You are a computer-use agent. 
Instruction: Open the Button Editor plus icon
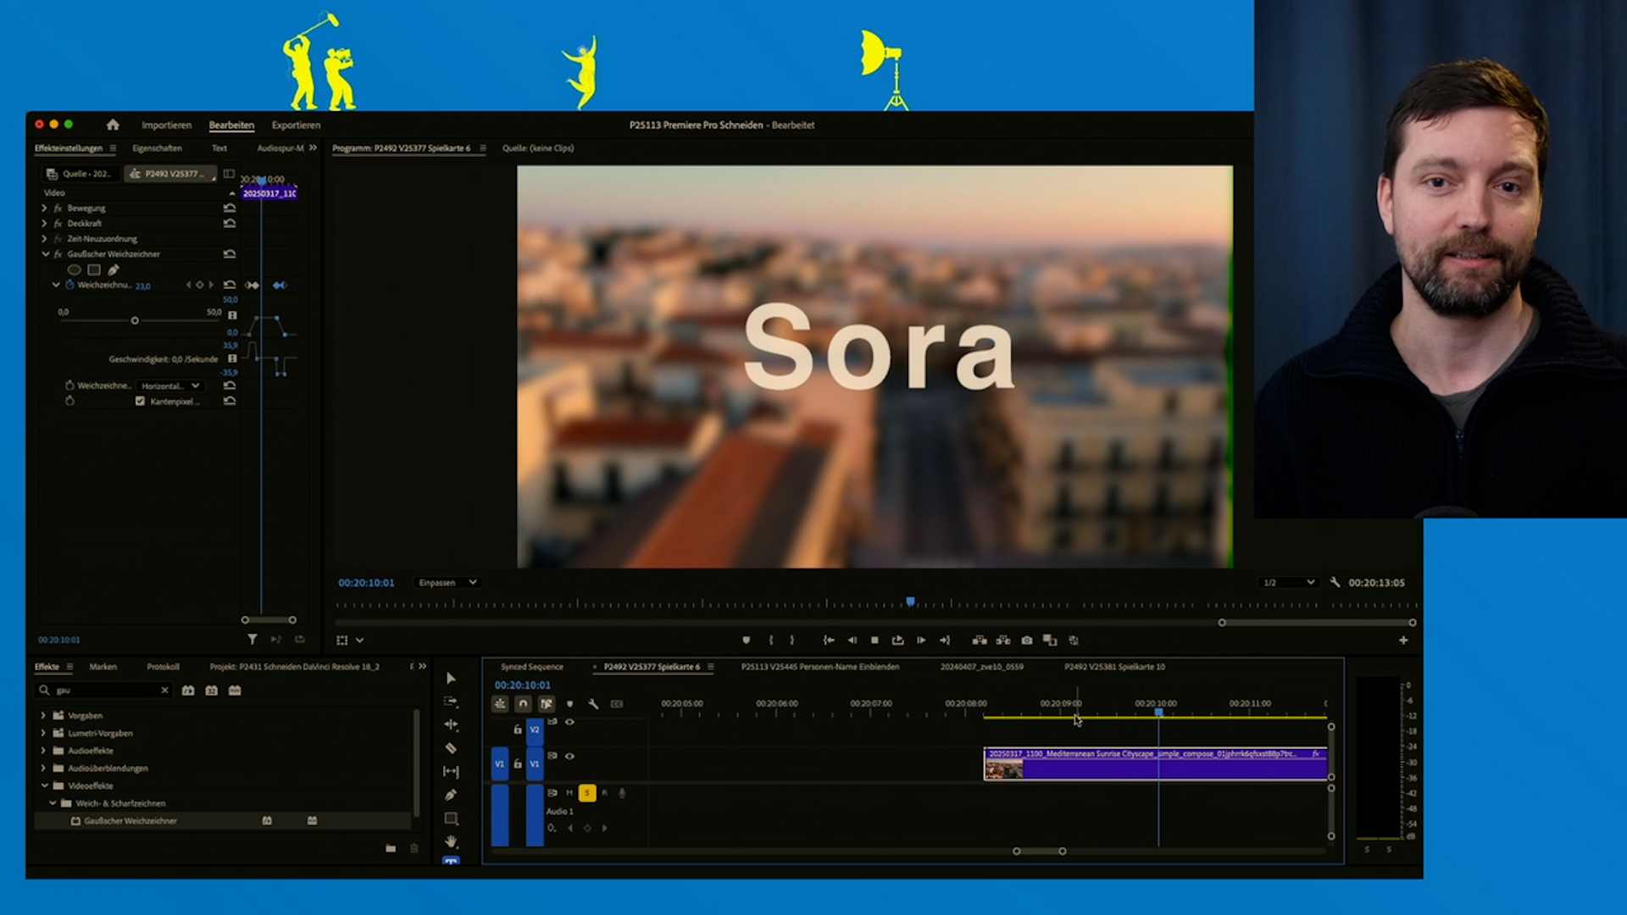[x=1403, y=640]
